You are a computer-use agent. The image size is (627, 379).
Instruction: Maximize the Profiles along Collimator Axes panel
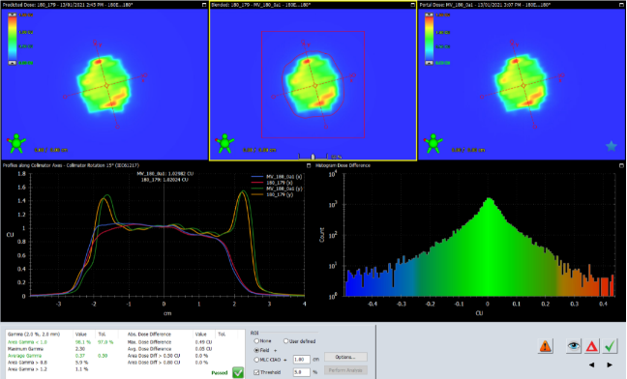(309, 165)
